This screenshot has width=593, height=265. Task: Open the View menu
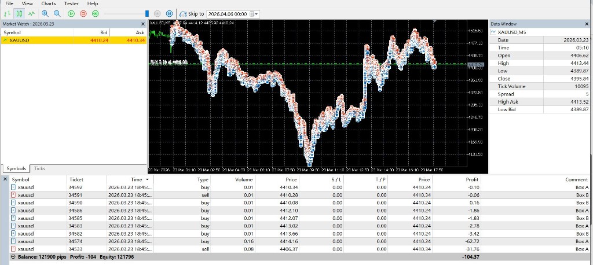[27, 3]
